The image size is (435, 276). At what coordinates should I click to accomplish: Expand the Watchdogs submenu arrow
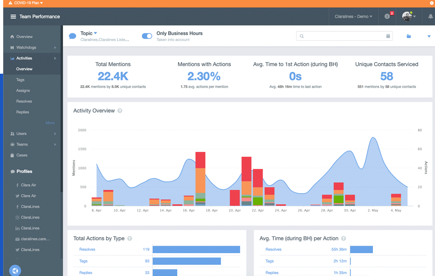pos(55,48)
